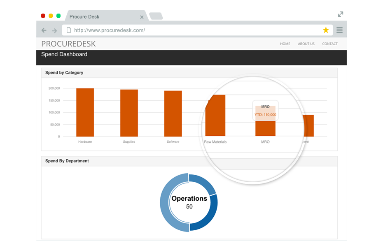Open the CONTACT navigation link
Viewport: 376px width, 248px height.
[x=330, y=44]
